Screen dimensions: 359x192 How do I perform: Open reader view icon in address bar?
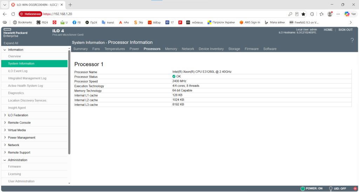[297, 14]
